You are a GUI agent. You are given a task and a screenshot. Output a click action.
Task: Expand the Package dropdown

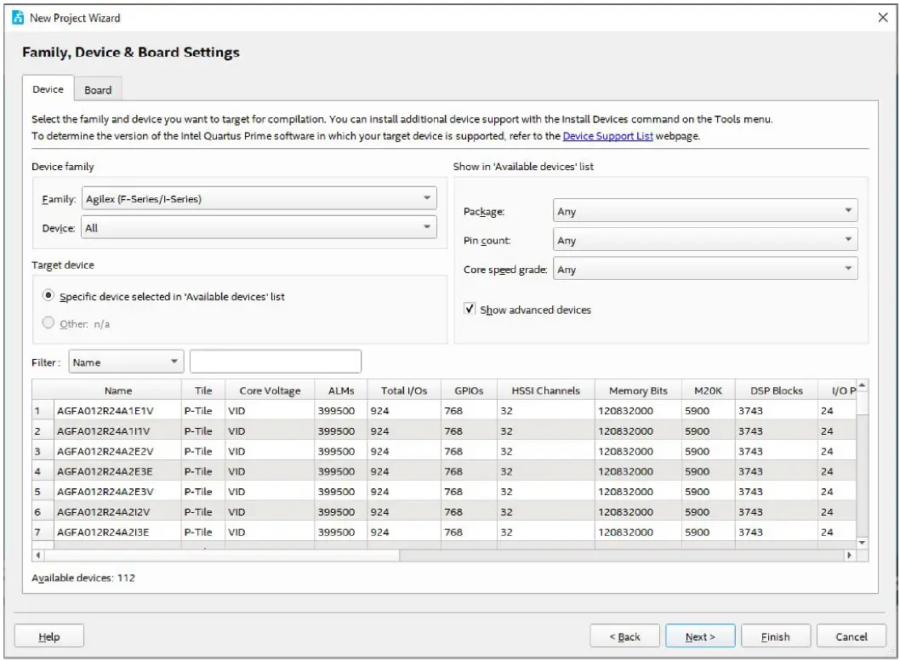click(x=704, y=212)
